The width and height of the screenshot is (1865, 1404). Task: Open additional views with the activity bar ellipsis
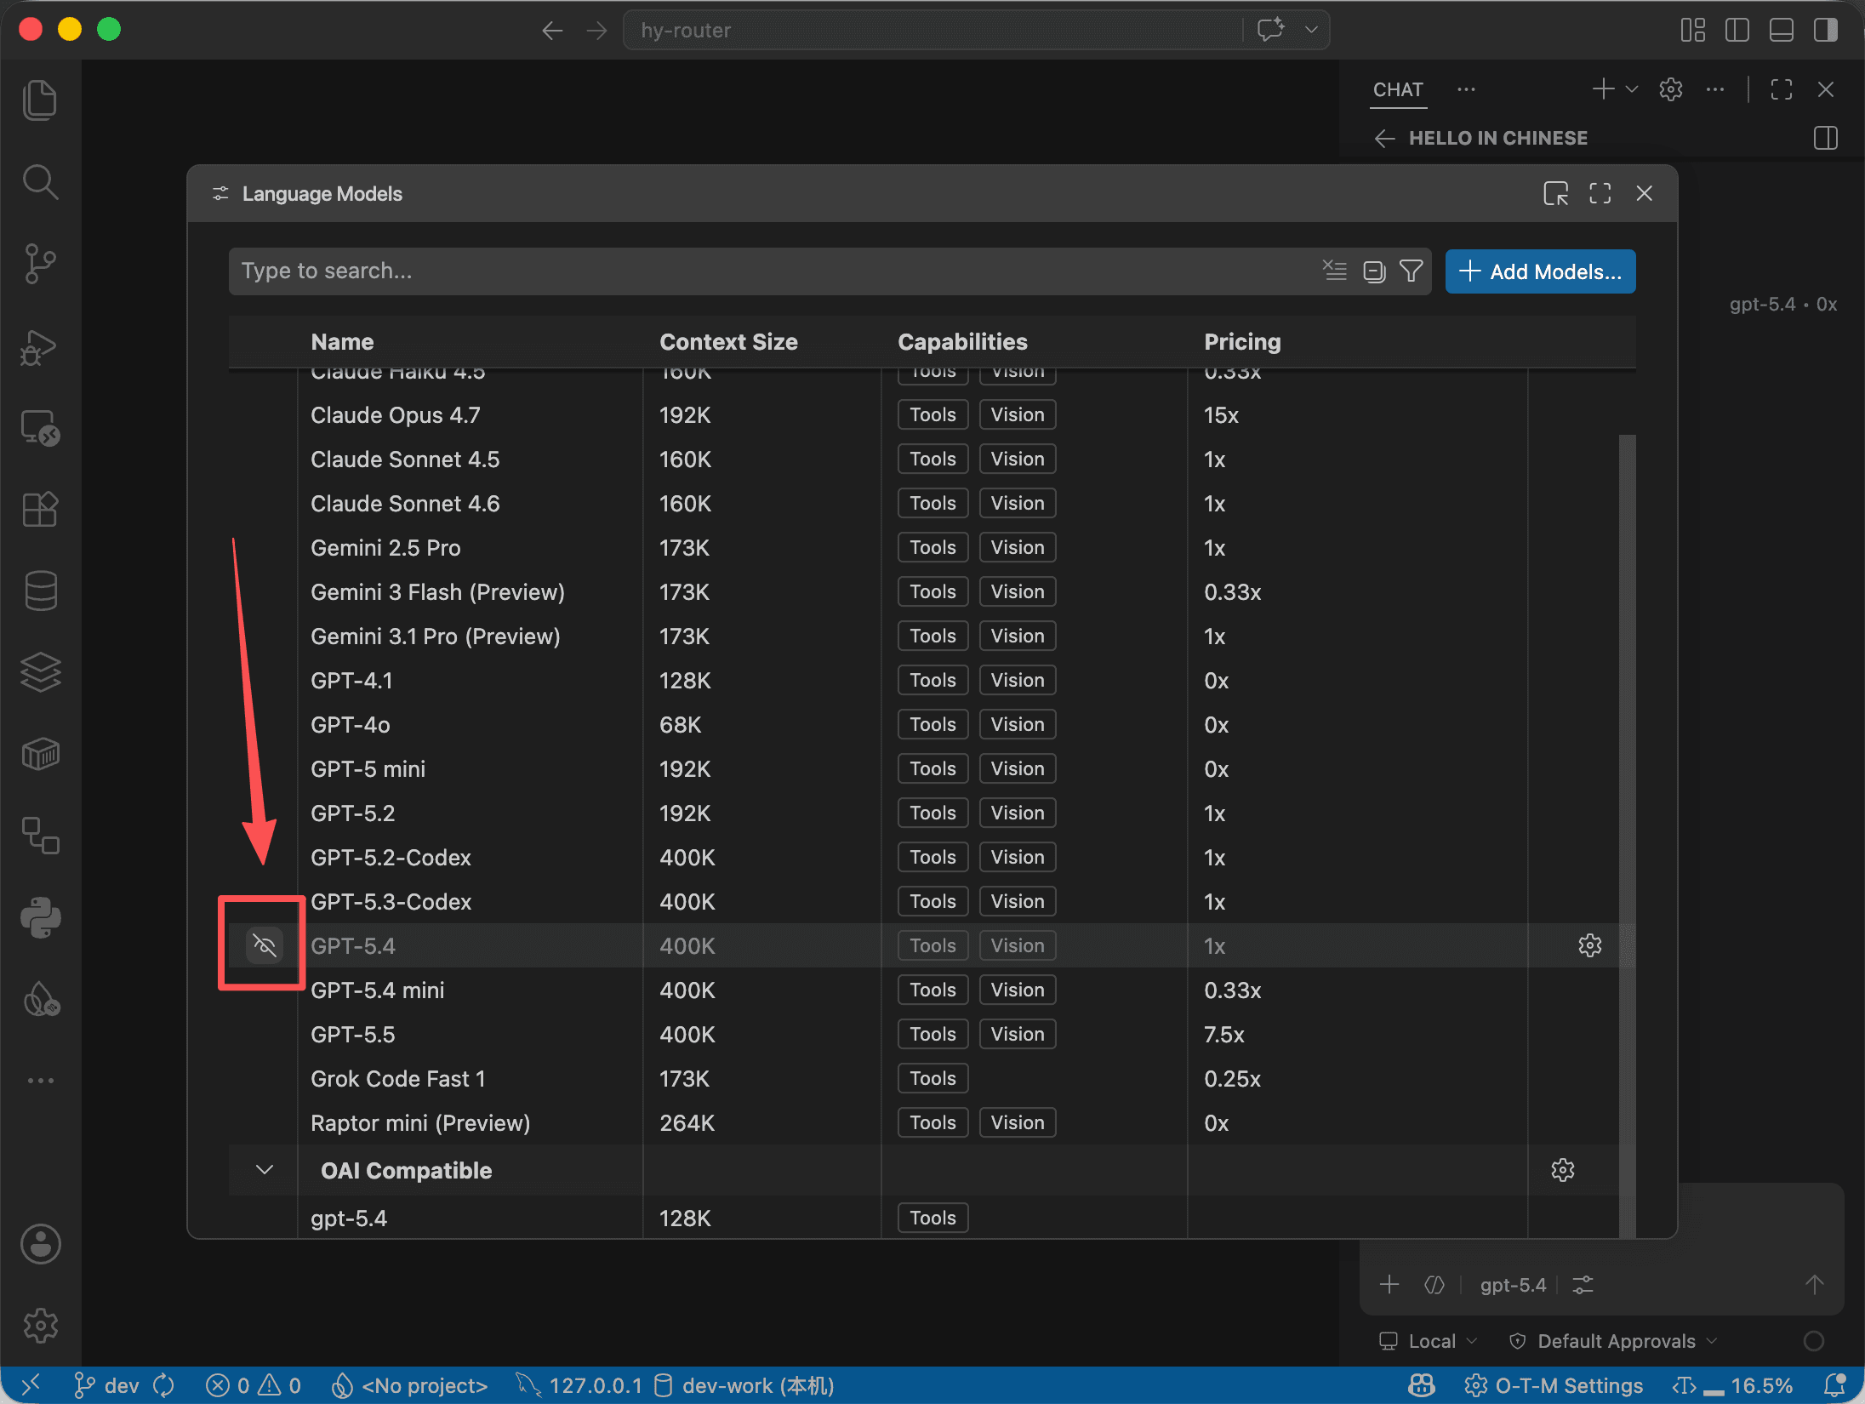click(x=40, y=1081)
